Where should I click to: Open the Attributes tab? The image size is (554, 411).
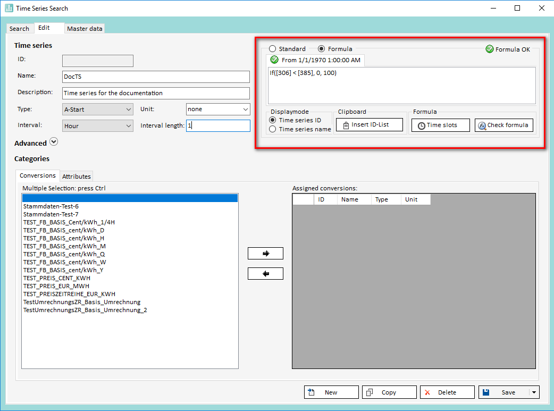[x=77, y=177]
